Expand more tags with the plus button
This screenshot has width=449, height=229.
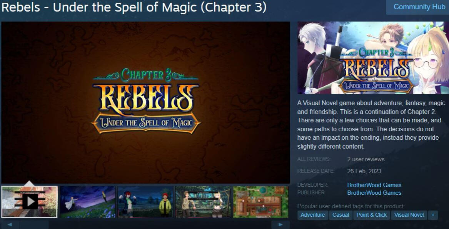pyautogui.click(x=433, y=215)
